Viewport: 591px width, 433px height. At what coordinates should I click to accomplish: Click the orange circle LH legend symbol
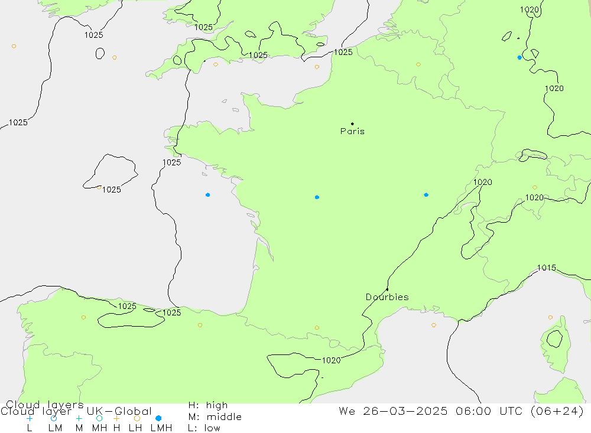click(137, 418)
